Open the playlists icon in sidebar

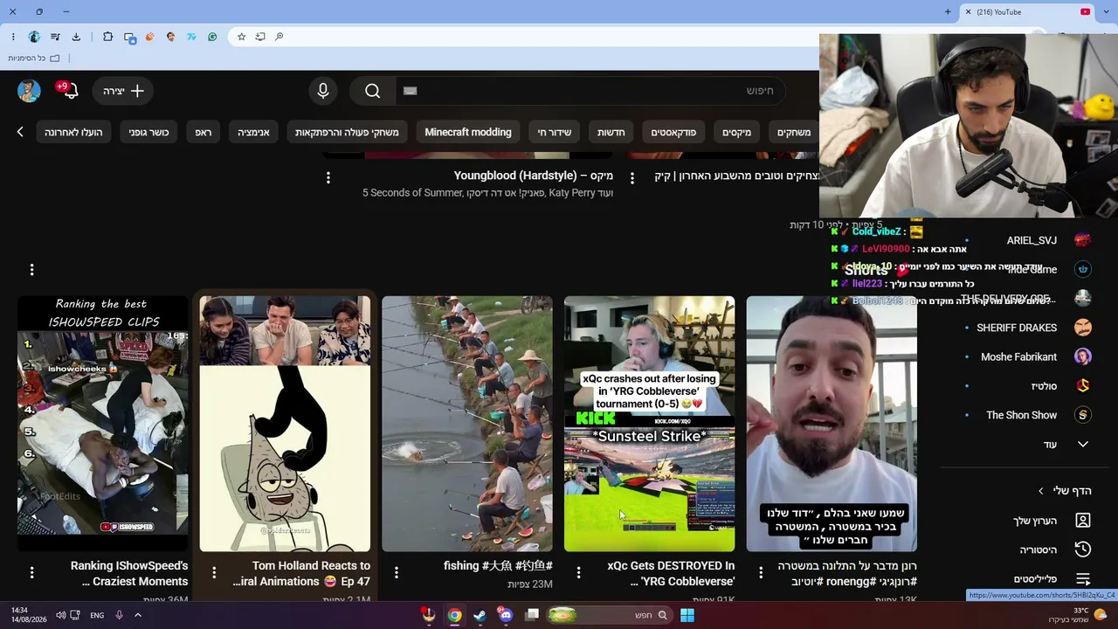point(1083,578)
